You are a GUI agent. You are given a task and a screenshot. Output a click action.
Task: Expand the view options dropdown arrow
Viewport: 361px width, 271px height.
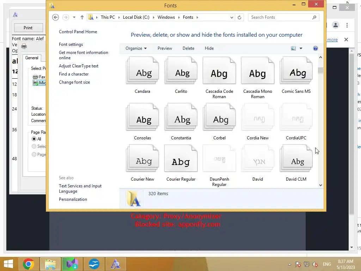[301, 48]
